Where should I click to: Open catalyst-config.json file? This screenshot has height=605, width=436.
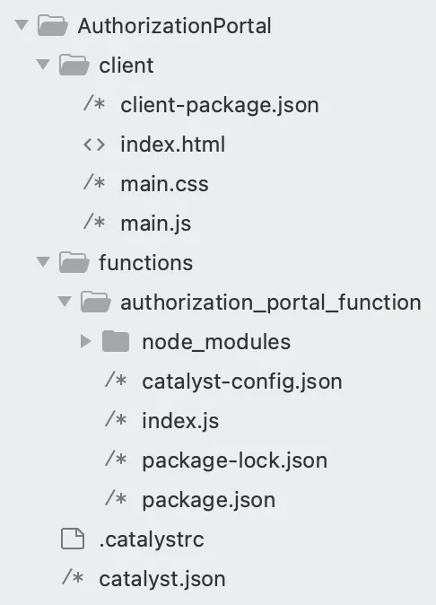[242, 381]
